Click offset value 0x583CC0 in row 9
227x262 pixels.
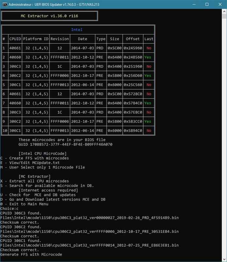pyautogui.click(x=133, y=122)
